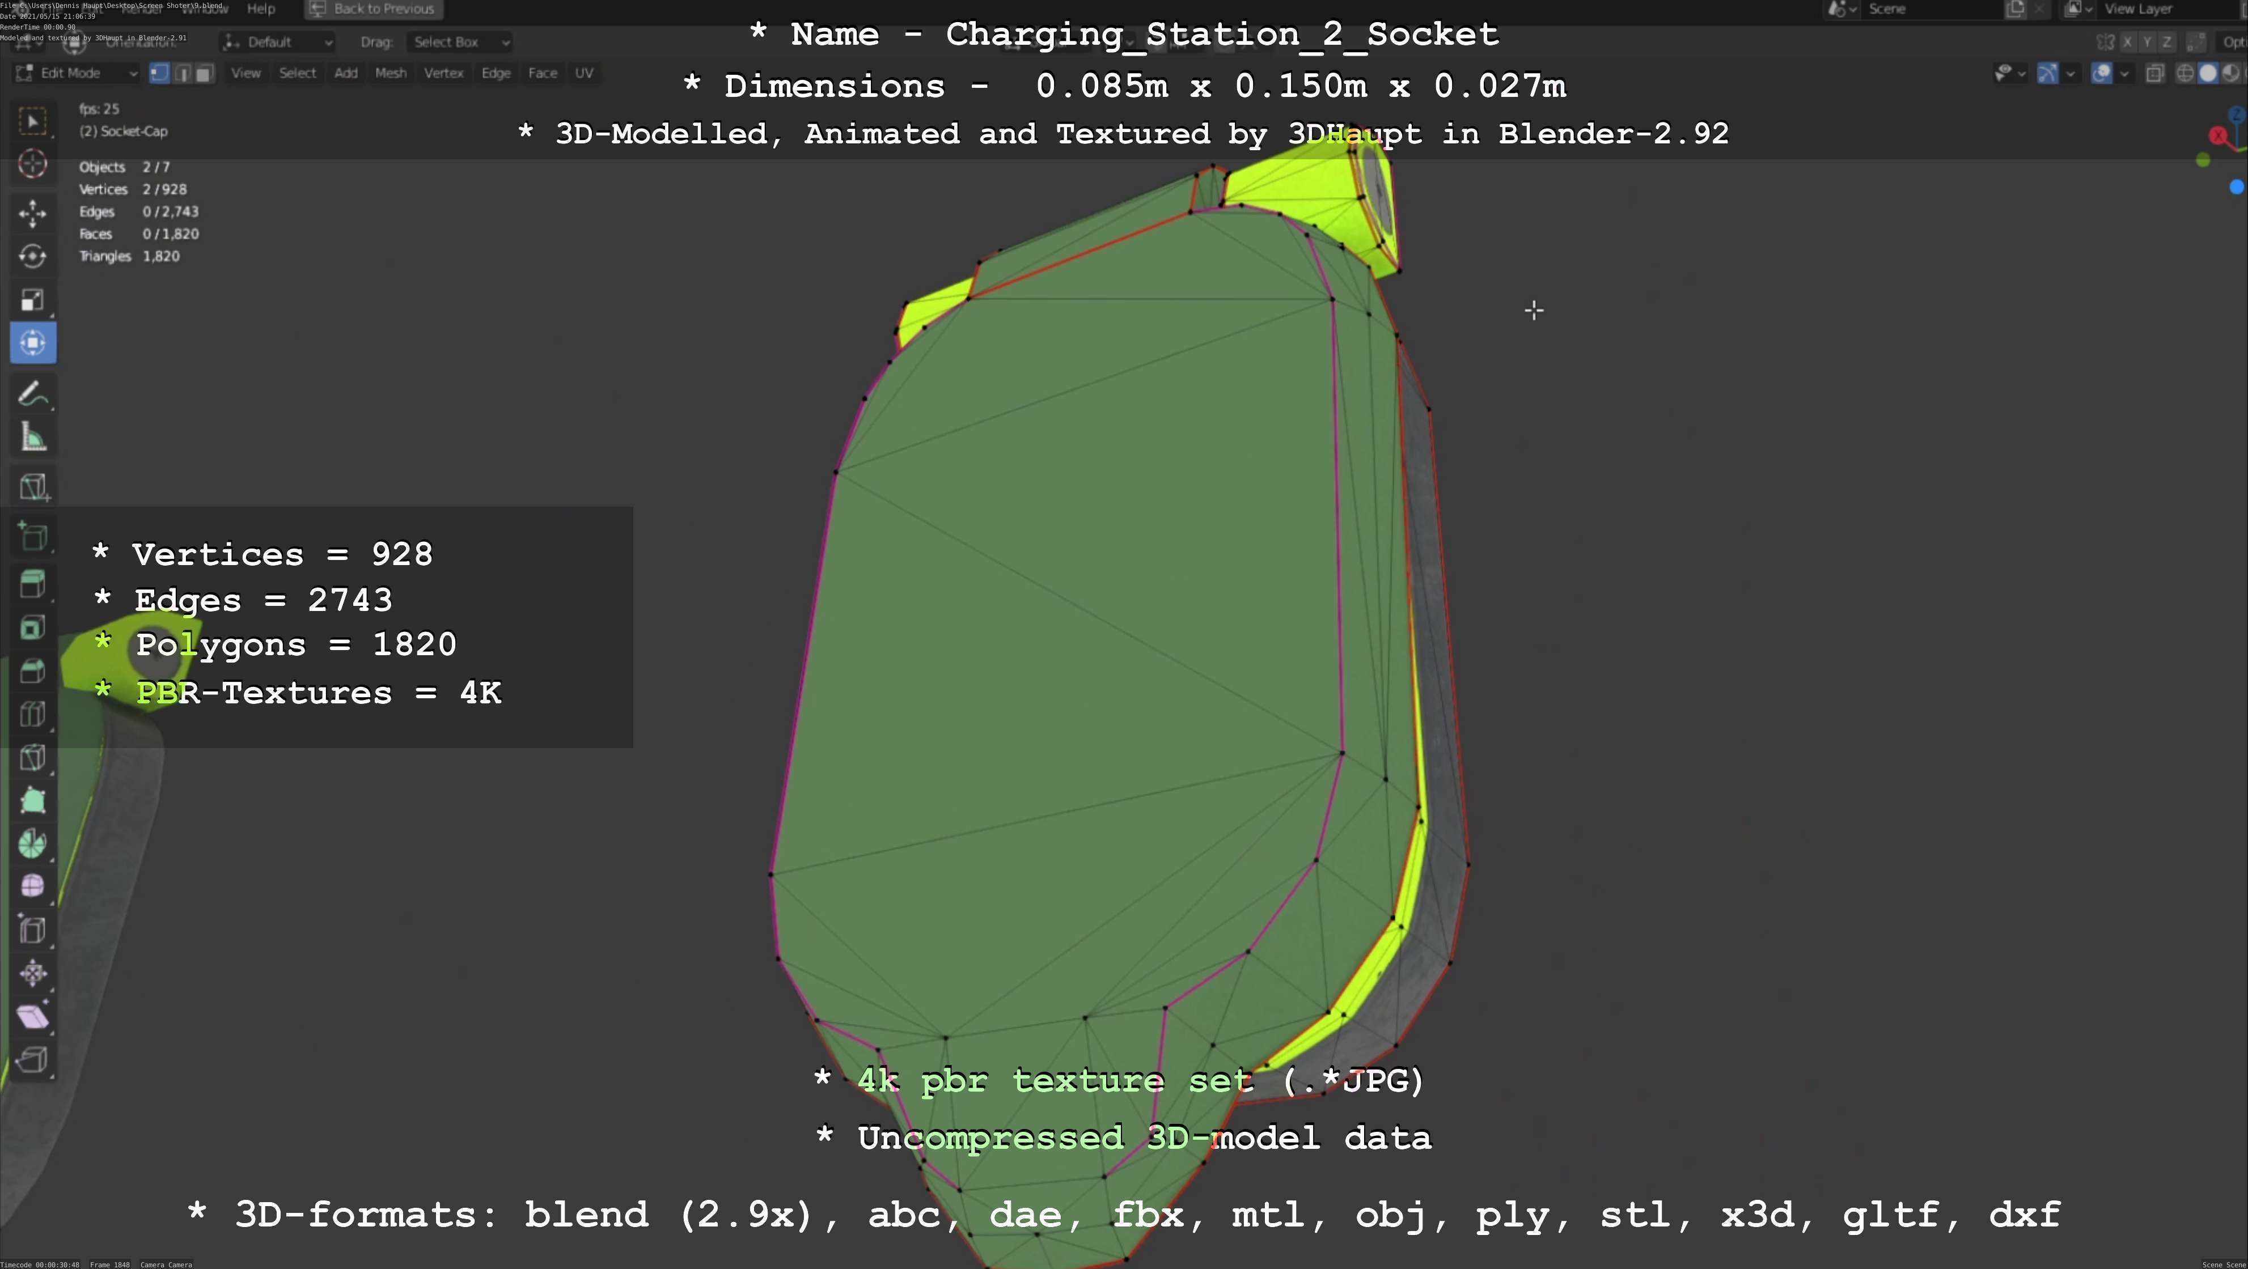Switch to face select mode

click(x=204, y=73)
